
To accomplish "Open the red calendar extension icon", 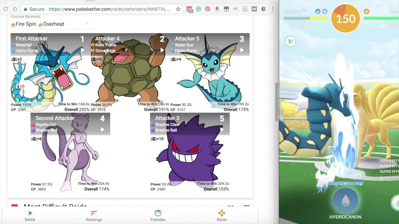I will pos(190,9).
